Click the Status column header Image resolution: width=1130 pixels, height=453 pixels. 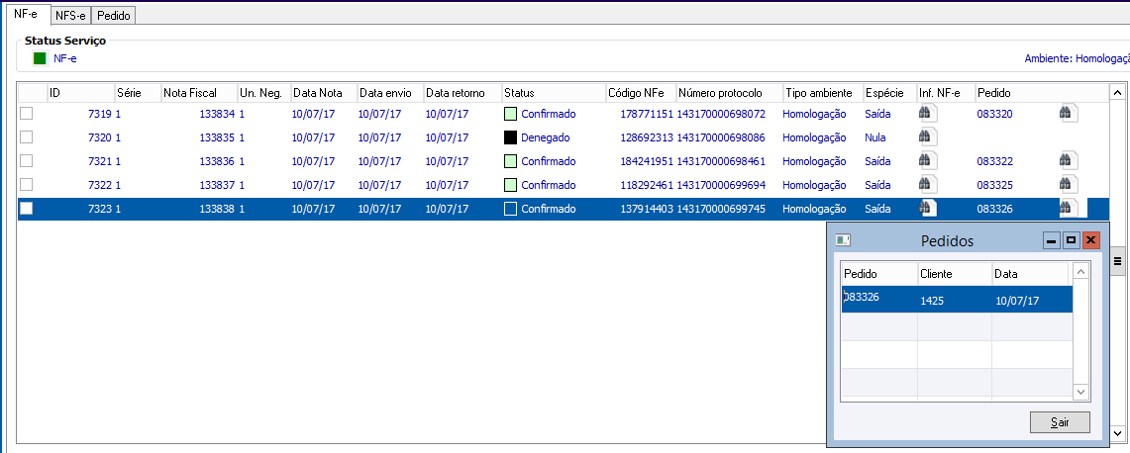pos(555,93)
